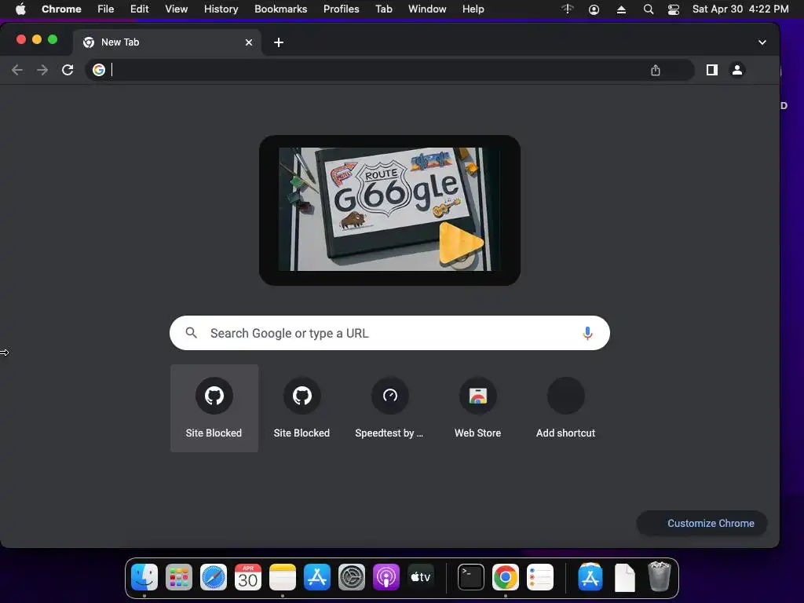Open the History menu
The image size is (804, 603).
tap(221, 9)
